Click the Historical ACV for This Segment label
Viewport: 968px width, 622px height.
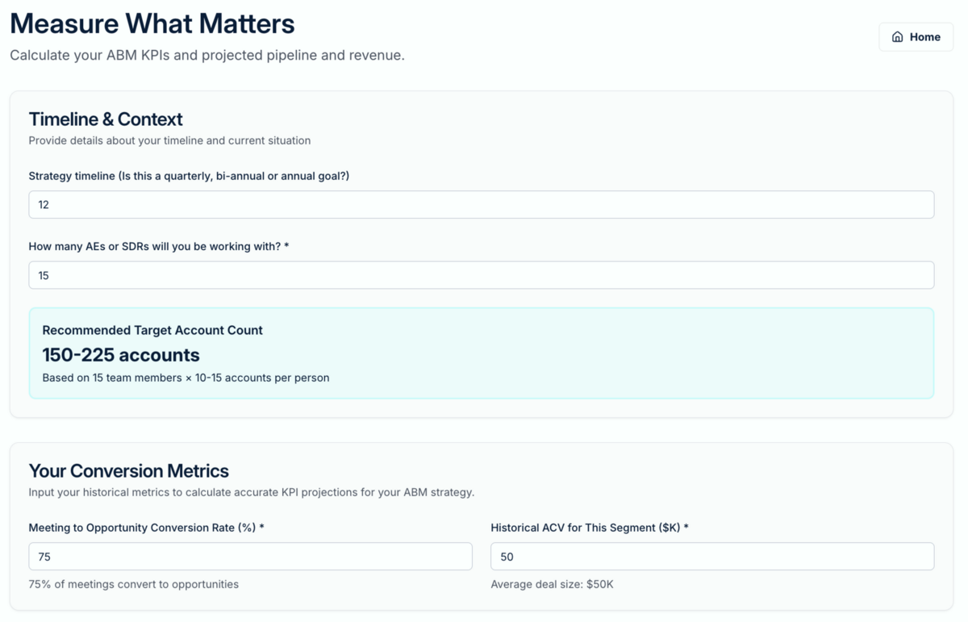590,528
